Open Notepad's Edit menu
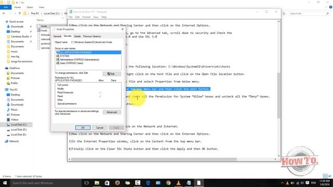The width and height of the screenshot is (333, 187). (x=78, y=17)
